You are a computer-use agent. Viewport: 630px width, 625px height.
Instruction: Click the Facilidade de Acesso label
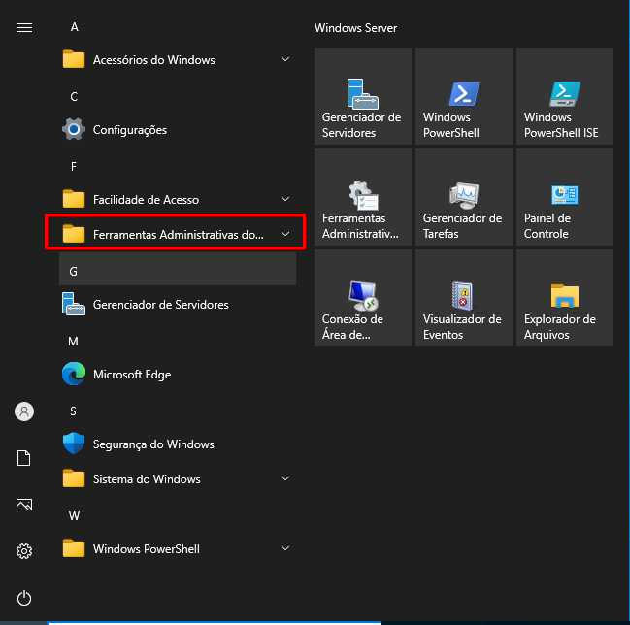click(x=146, y=200)
